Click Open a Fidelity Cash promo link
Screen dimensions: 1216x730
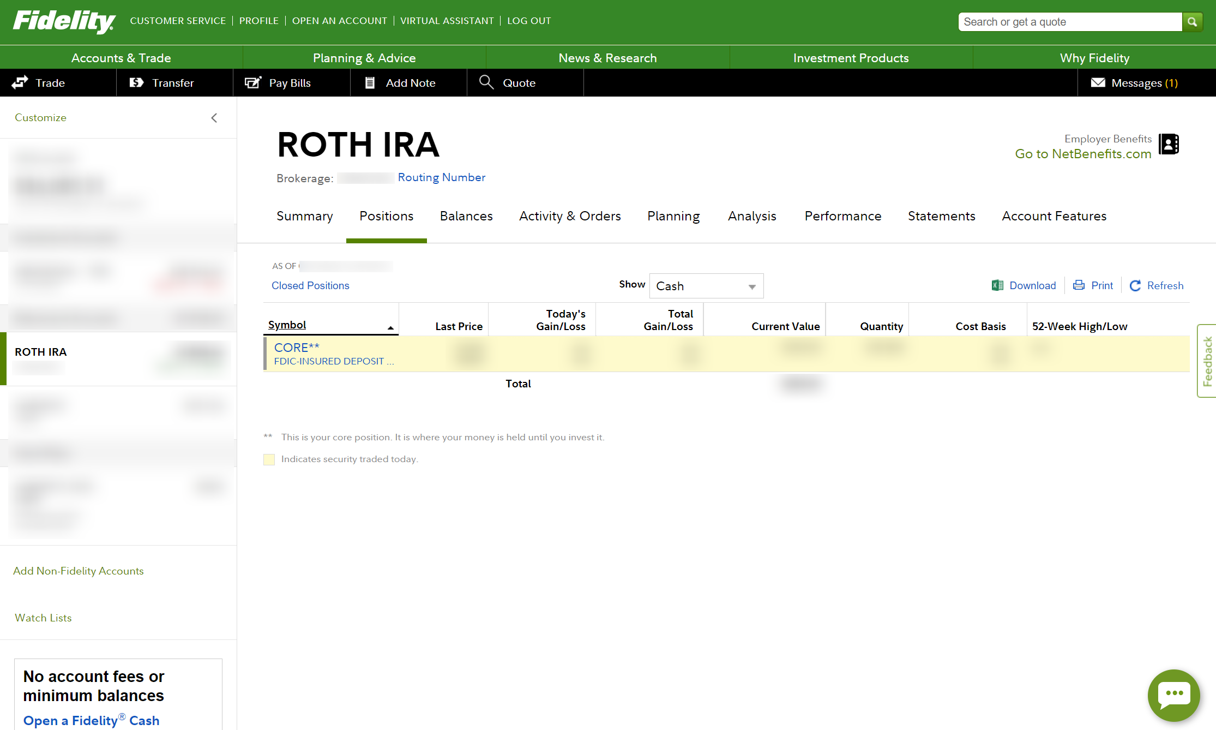tap(91, 720)
